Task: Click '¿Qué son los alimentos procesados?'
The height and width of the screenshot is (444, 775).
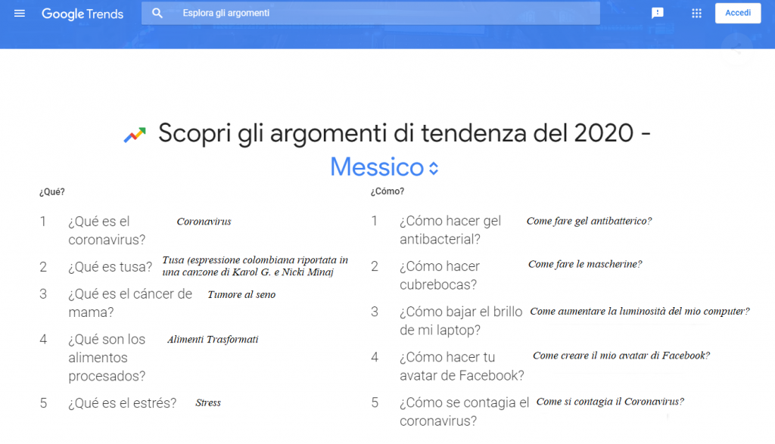Action: [x=107, y=358]
